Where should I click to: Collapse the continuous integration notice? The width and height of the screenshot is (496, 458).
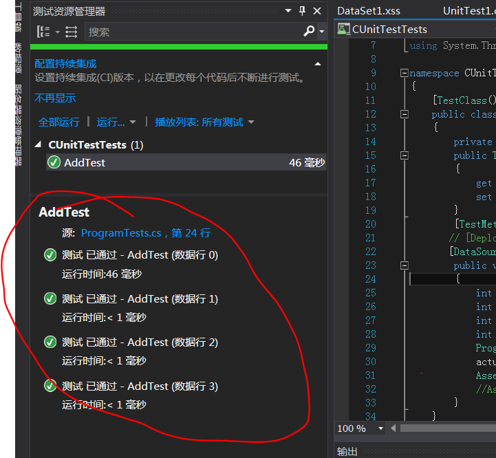coord(318,64)
